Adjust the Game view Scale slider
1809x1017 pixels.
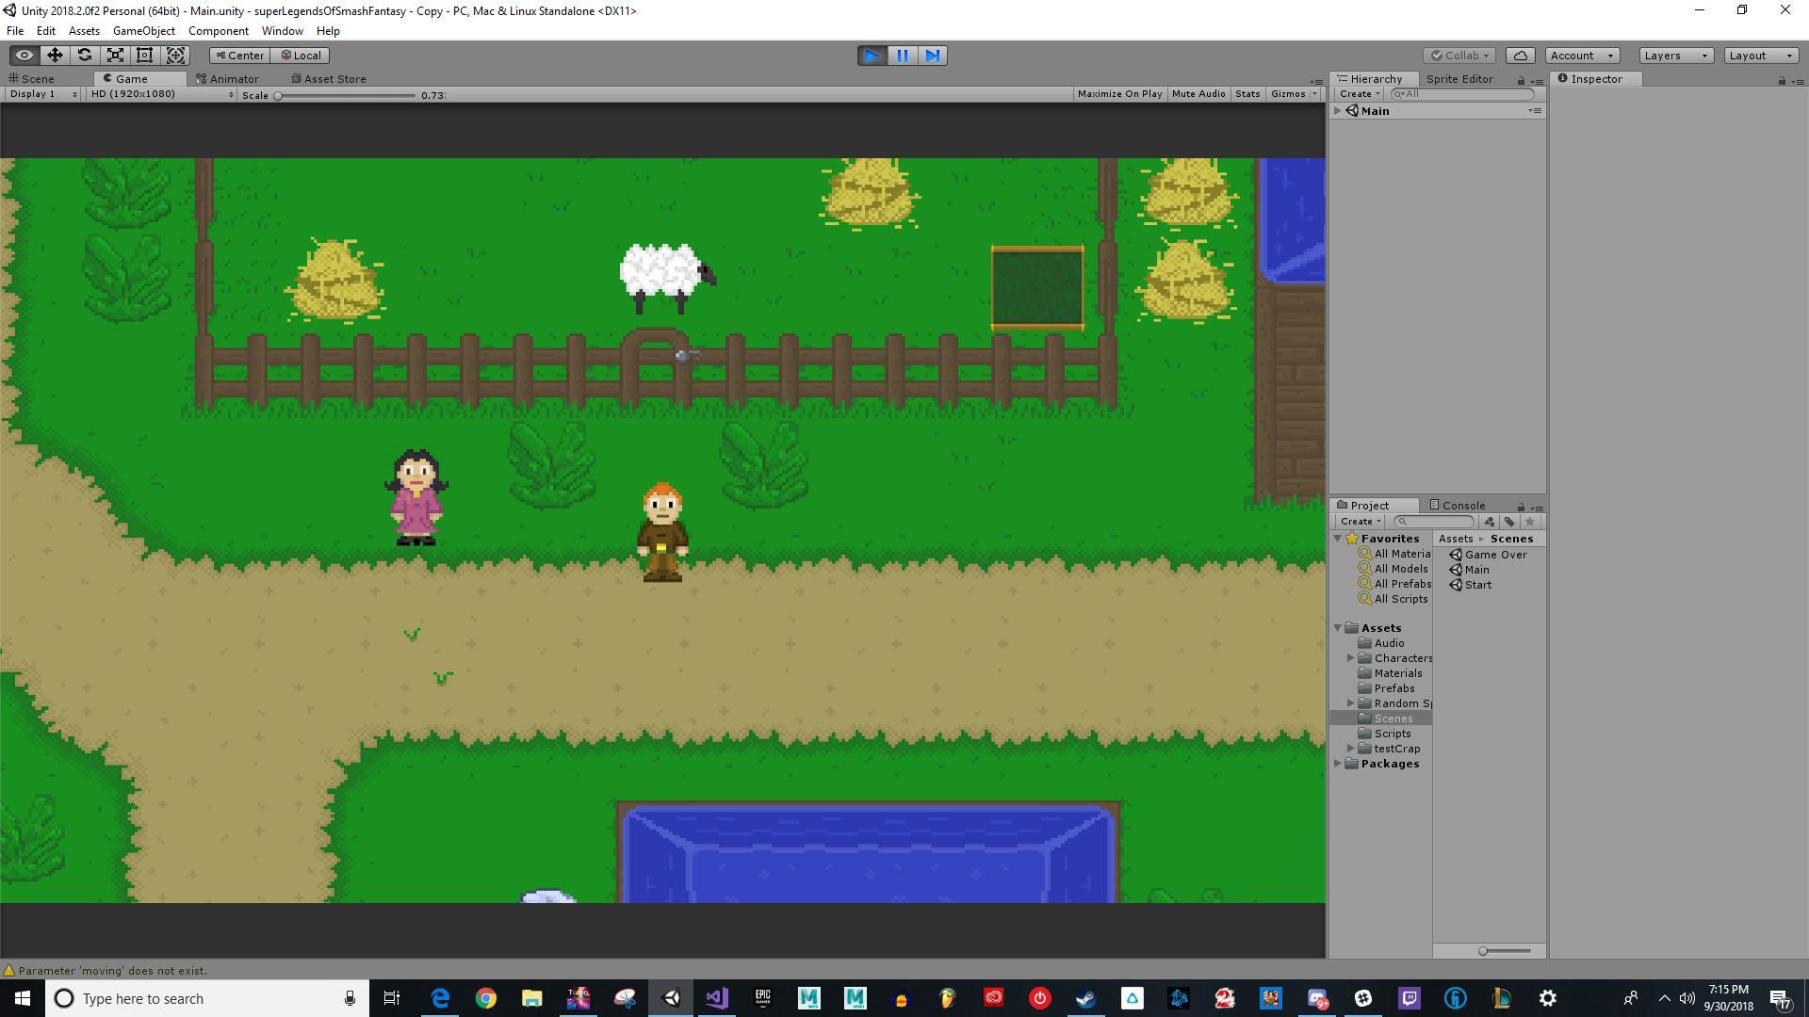(x=345, y=95)
